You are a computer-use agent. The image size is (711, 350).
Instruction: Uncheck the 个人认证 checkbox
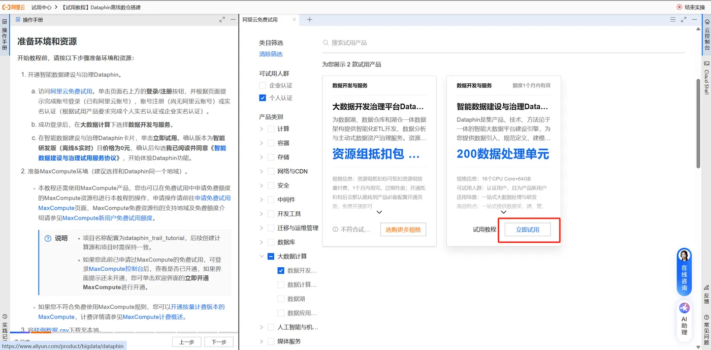pos(263,98)
